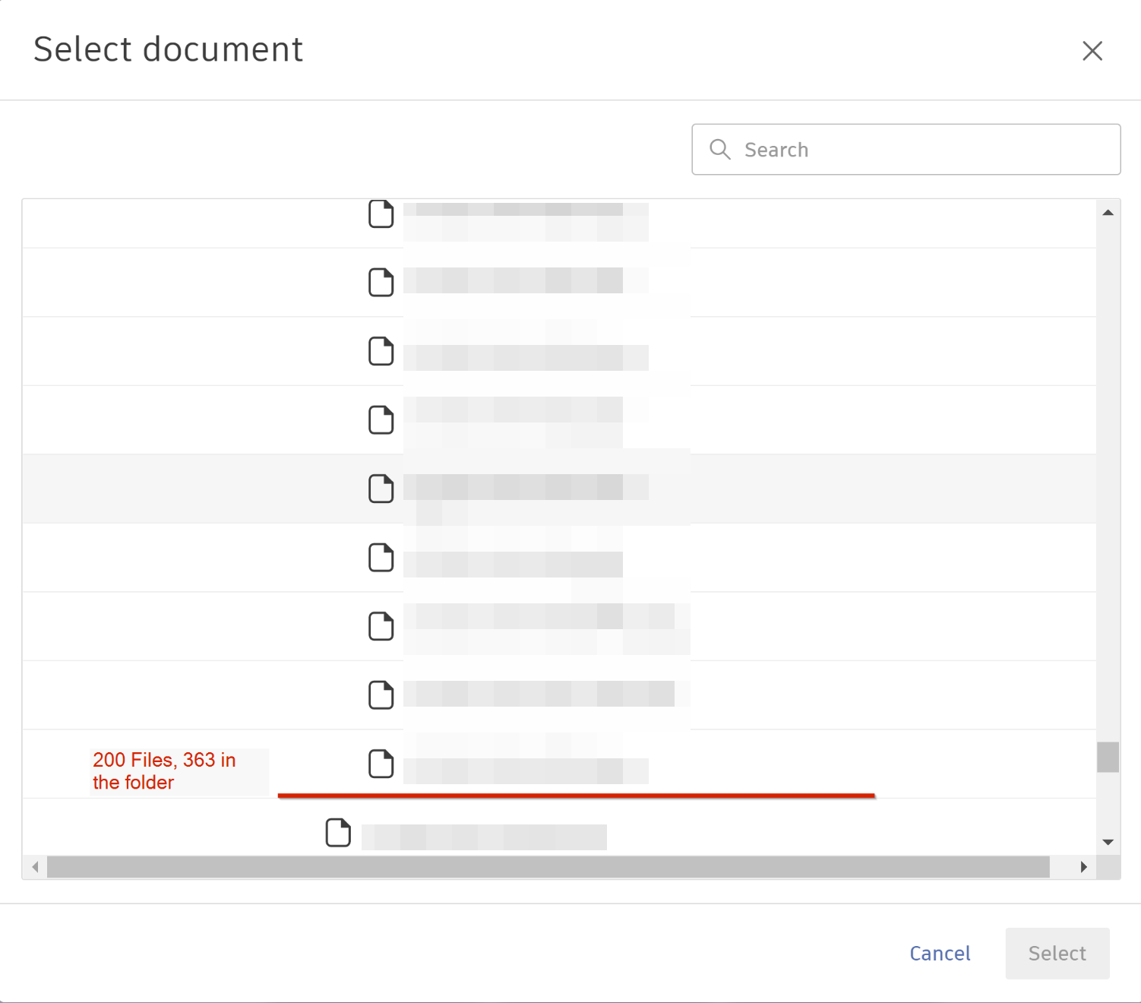Click the horizontal scrollbar right arrow

point(1084,867)
